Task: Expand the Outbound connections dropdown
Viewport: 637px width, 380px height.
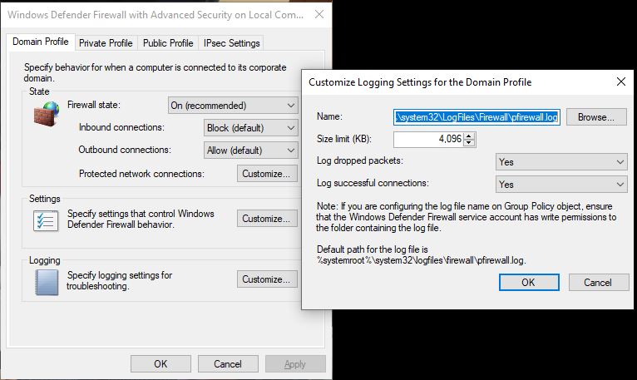Action: (x=250, y=151)
